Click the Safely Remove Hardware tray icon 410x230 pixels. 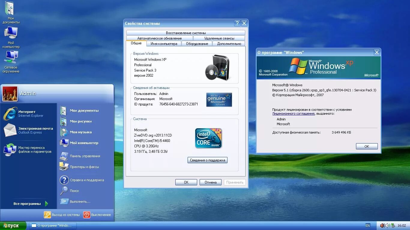tap(393, 226)
